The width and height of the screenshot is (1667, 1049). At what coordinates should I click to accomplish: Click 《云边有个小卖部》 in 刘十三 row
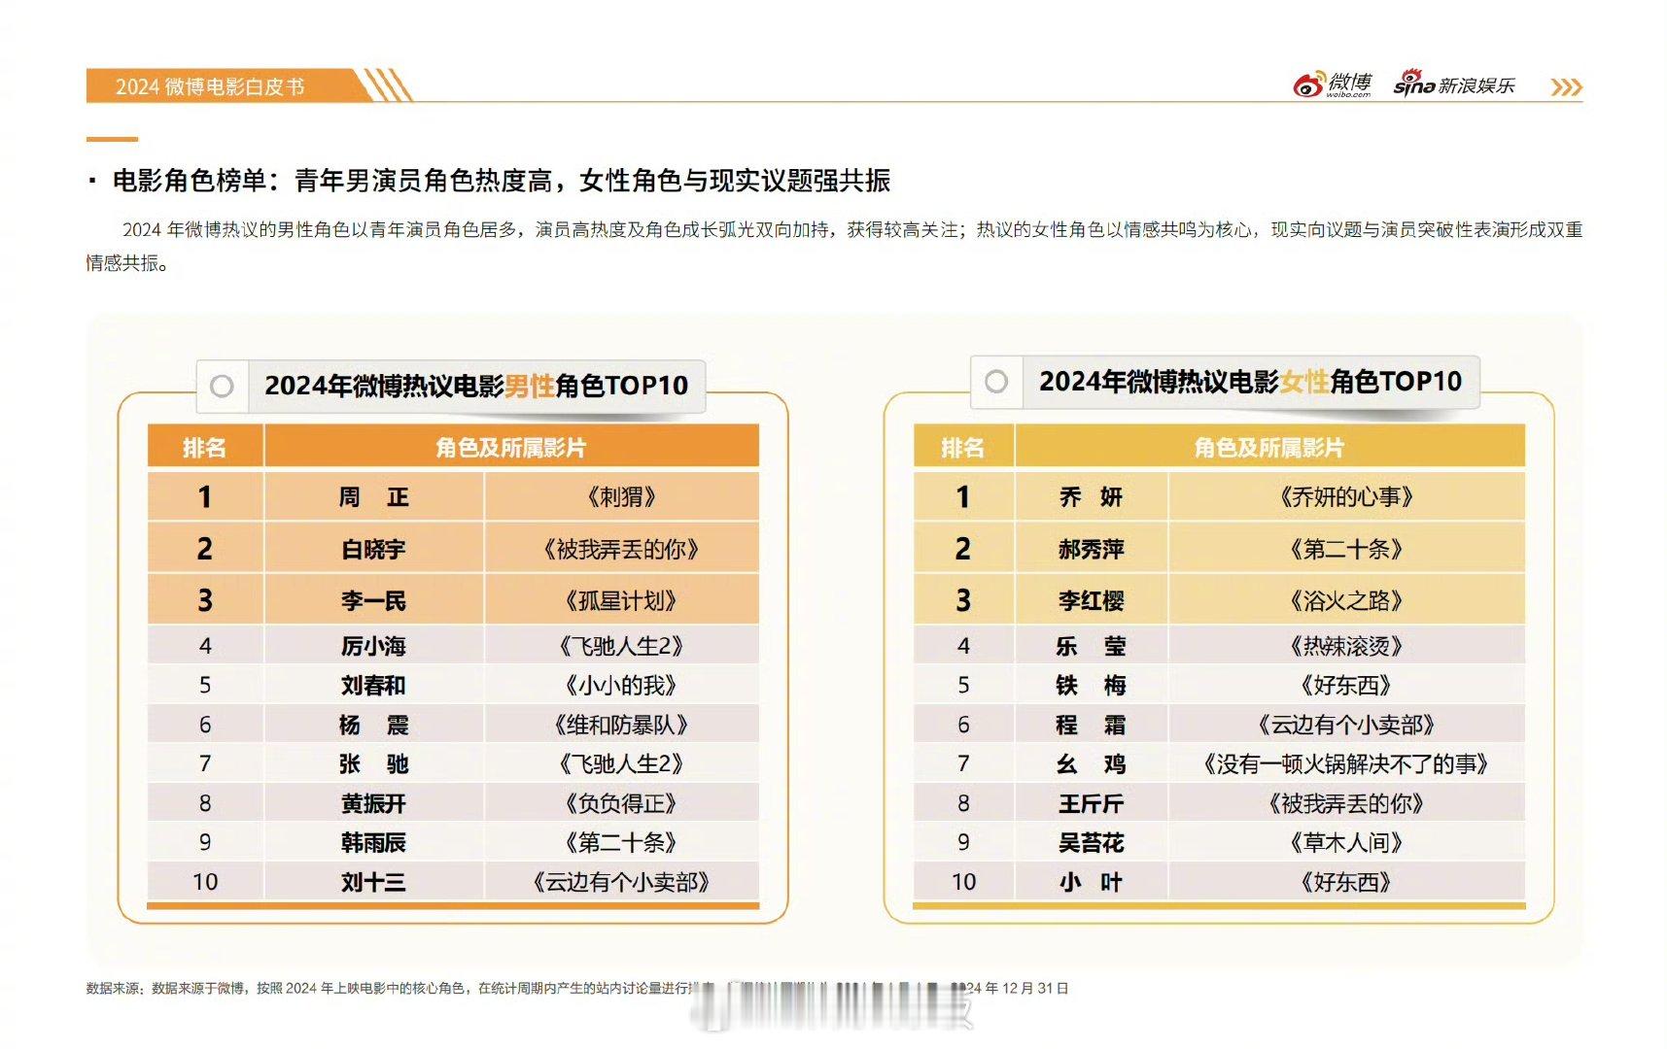(x=621, y=883)
